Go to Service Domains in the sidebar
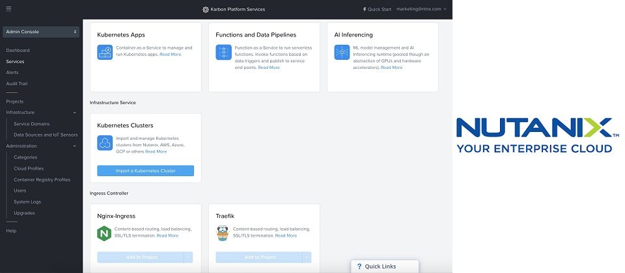The image size is (625, 273). 31,123
